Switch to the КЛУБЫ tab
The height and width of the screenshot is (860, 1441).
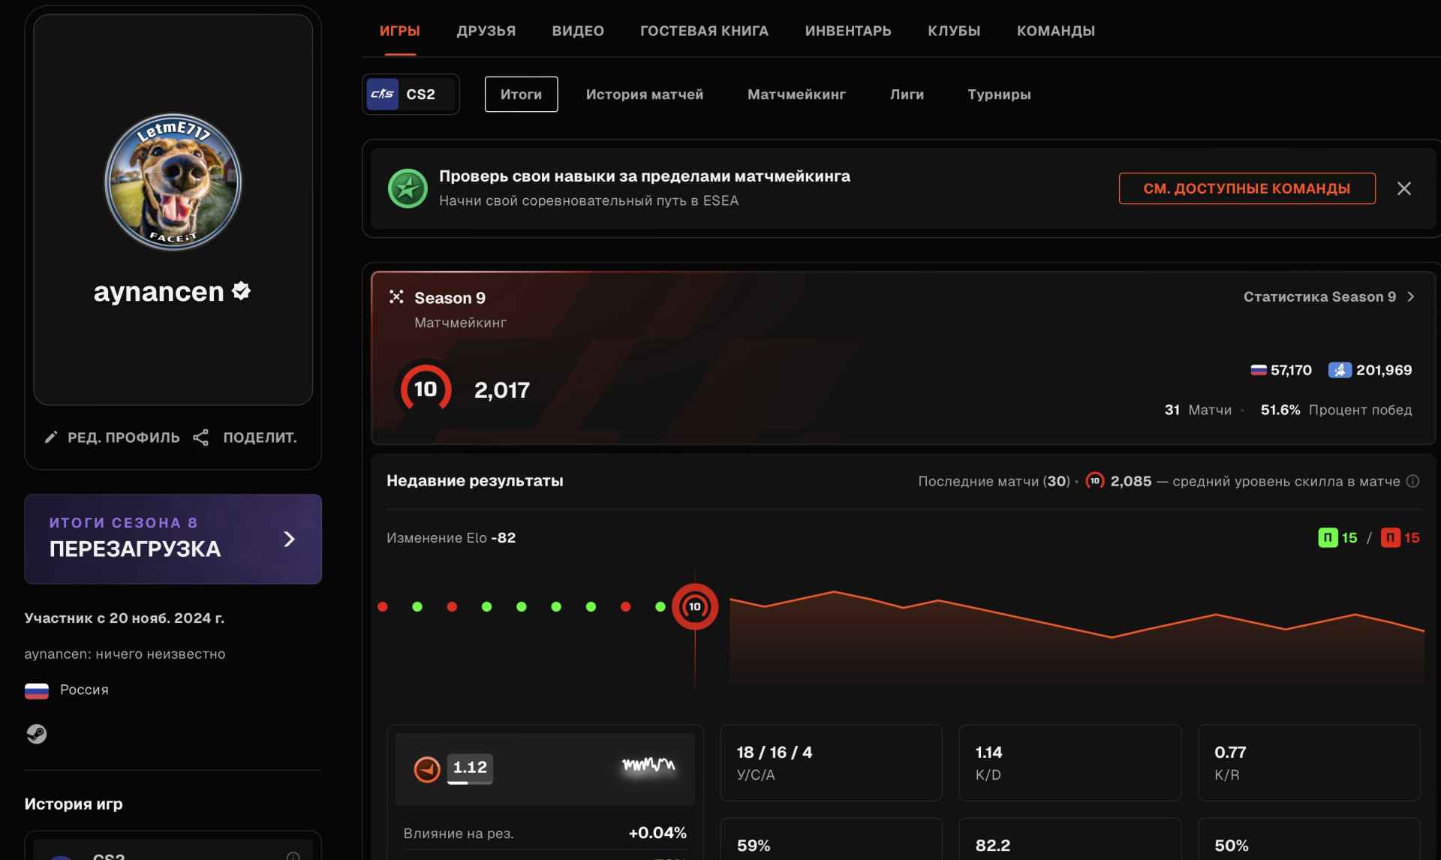(954, 31)
